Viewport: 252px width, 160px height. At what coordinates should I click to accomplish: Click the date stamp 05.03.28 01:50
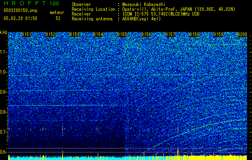pos(20,18)
